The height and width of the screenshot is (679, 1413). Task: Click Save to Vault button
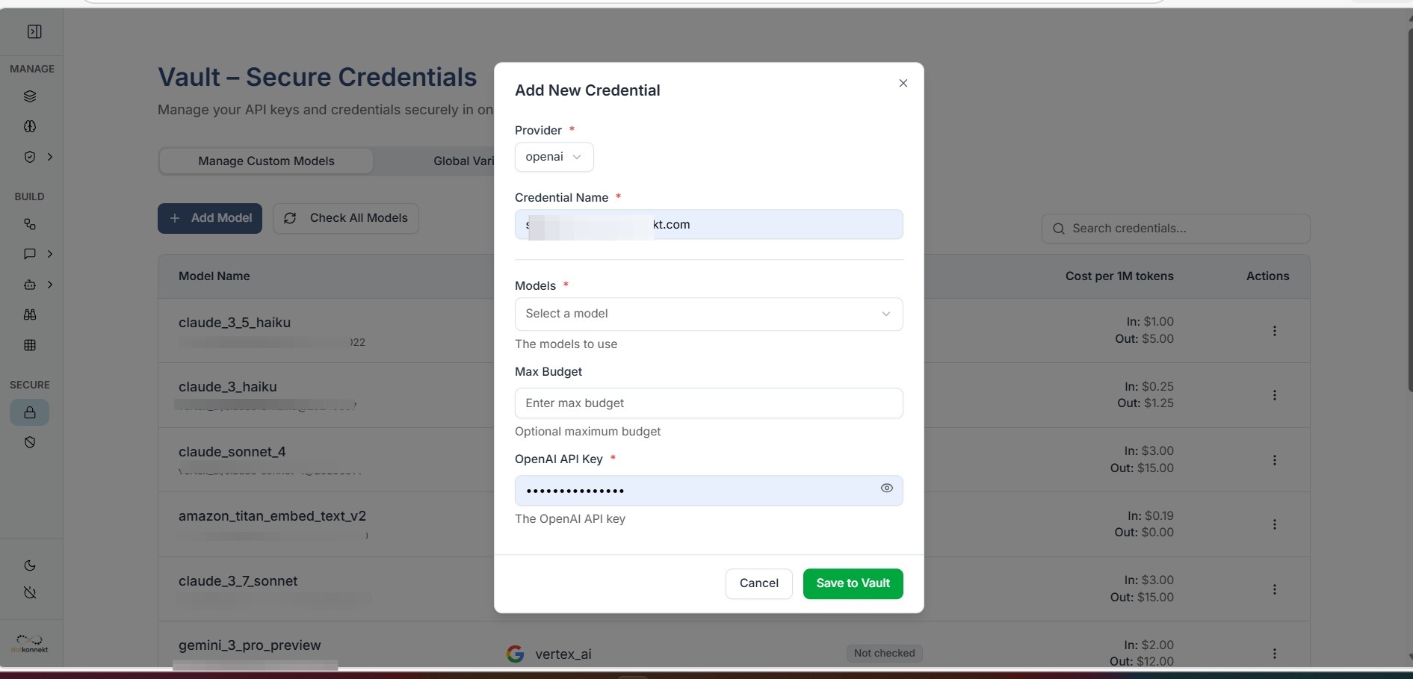tap(853, 583)
